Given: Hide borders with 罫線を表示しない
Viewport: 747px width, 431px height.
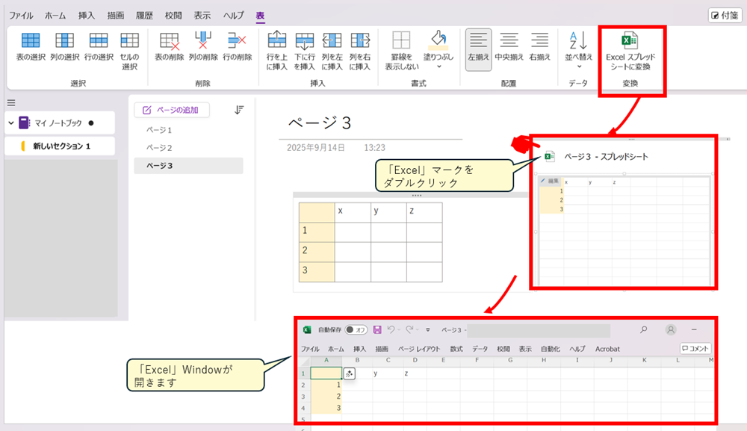Looking at the screenshot, I should click(401, 40).
